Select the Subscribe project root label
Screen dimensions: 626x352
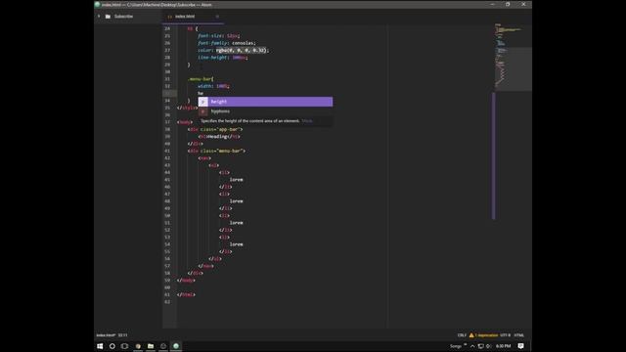(x=123, y=17)
